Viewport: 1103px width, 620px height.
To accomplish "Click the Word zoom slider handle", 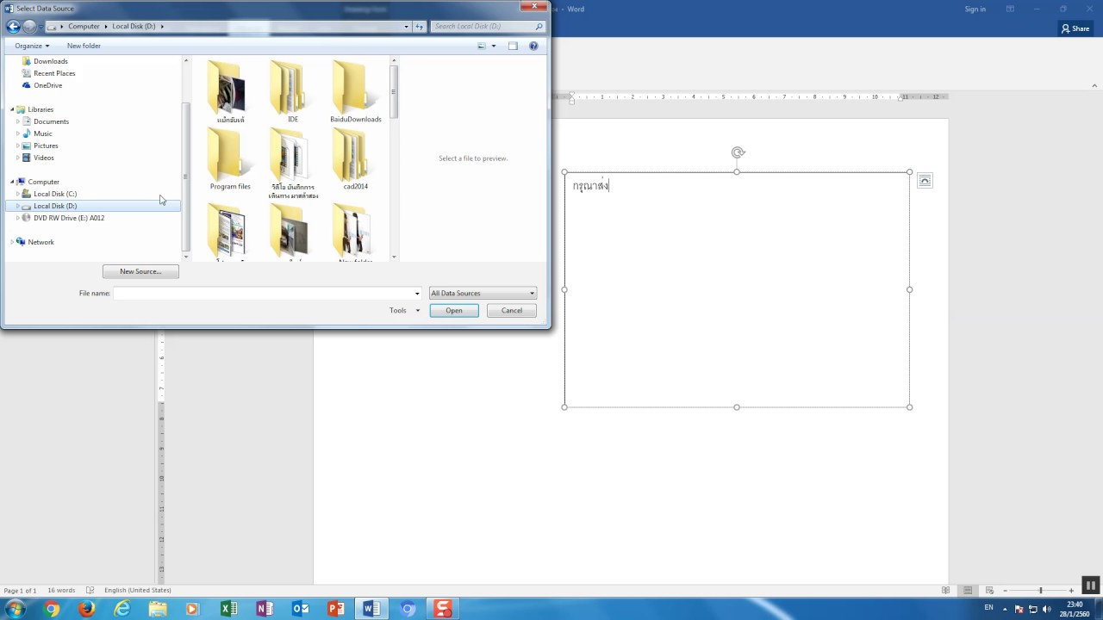I will 1040,590.
